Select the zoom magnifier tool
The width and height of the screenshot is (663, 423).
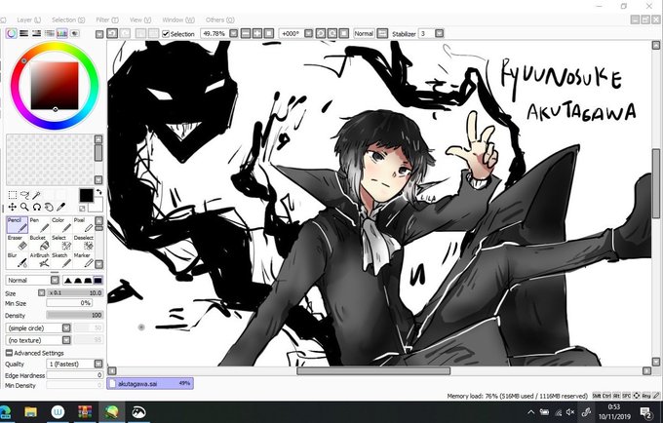point(24,207)
